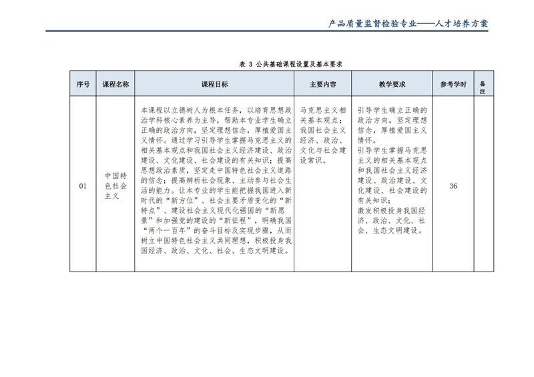Click the row number cell 01
The image size is (534, 377).
[83, 186]
